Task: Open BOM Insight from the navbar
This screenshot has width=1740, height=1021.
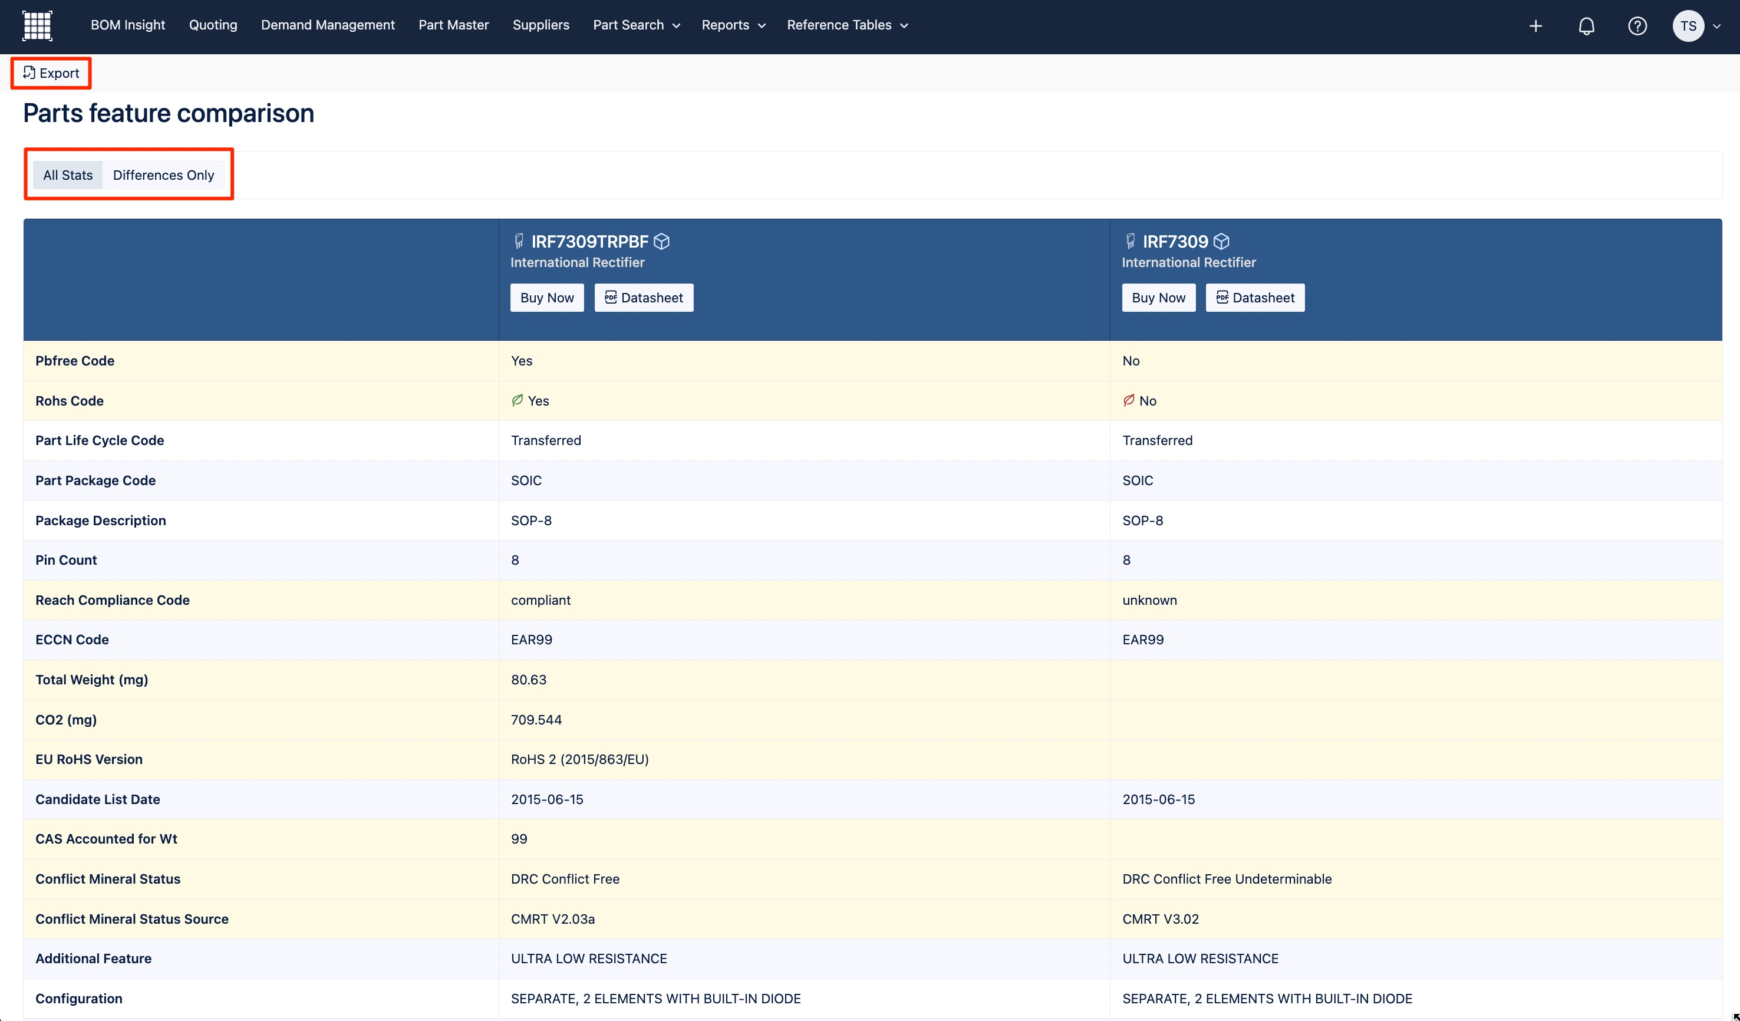Action: click(128, 25)
